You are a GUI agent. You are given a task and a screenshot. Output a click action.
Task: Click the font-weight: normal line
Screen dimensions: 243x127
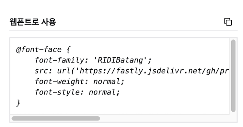coord(79,82)
